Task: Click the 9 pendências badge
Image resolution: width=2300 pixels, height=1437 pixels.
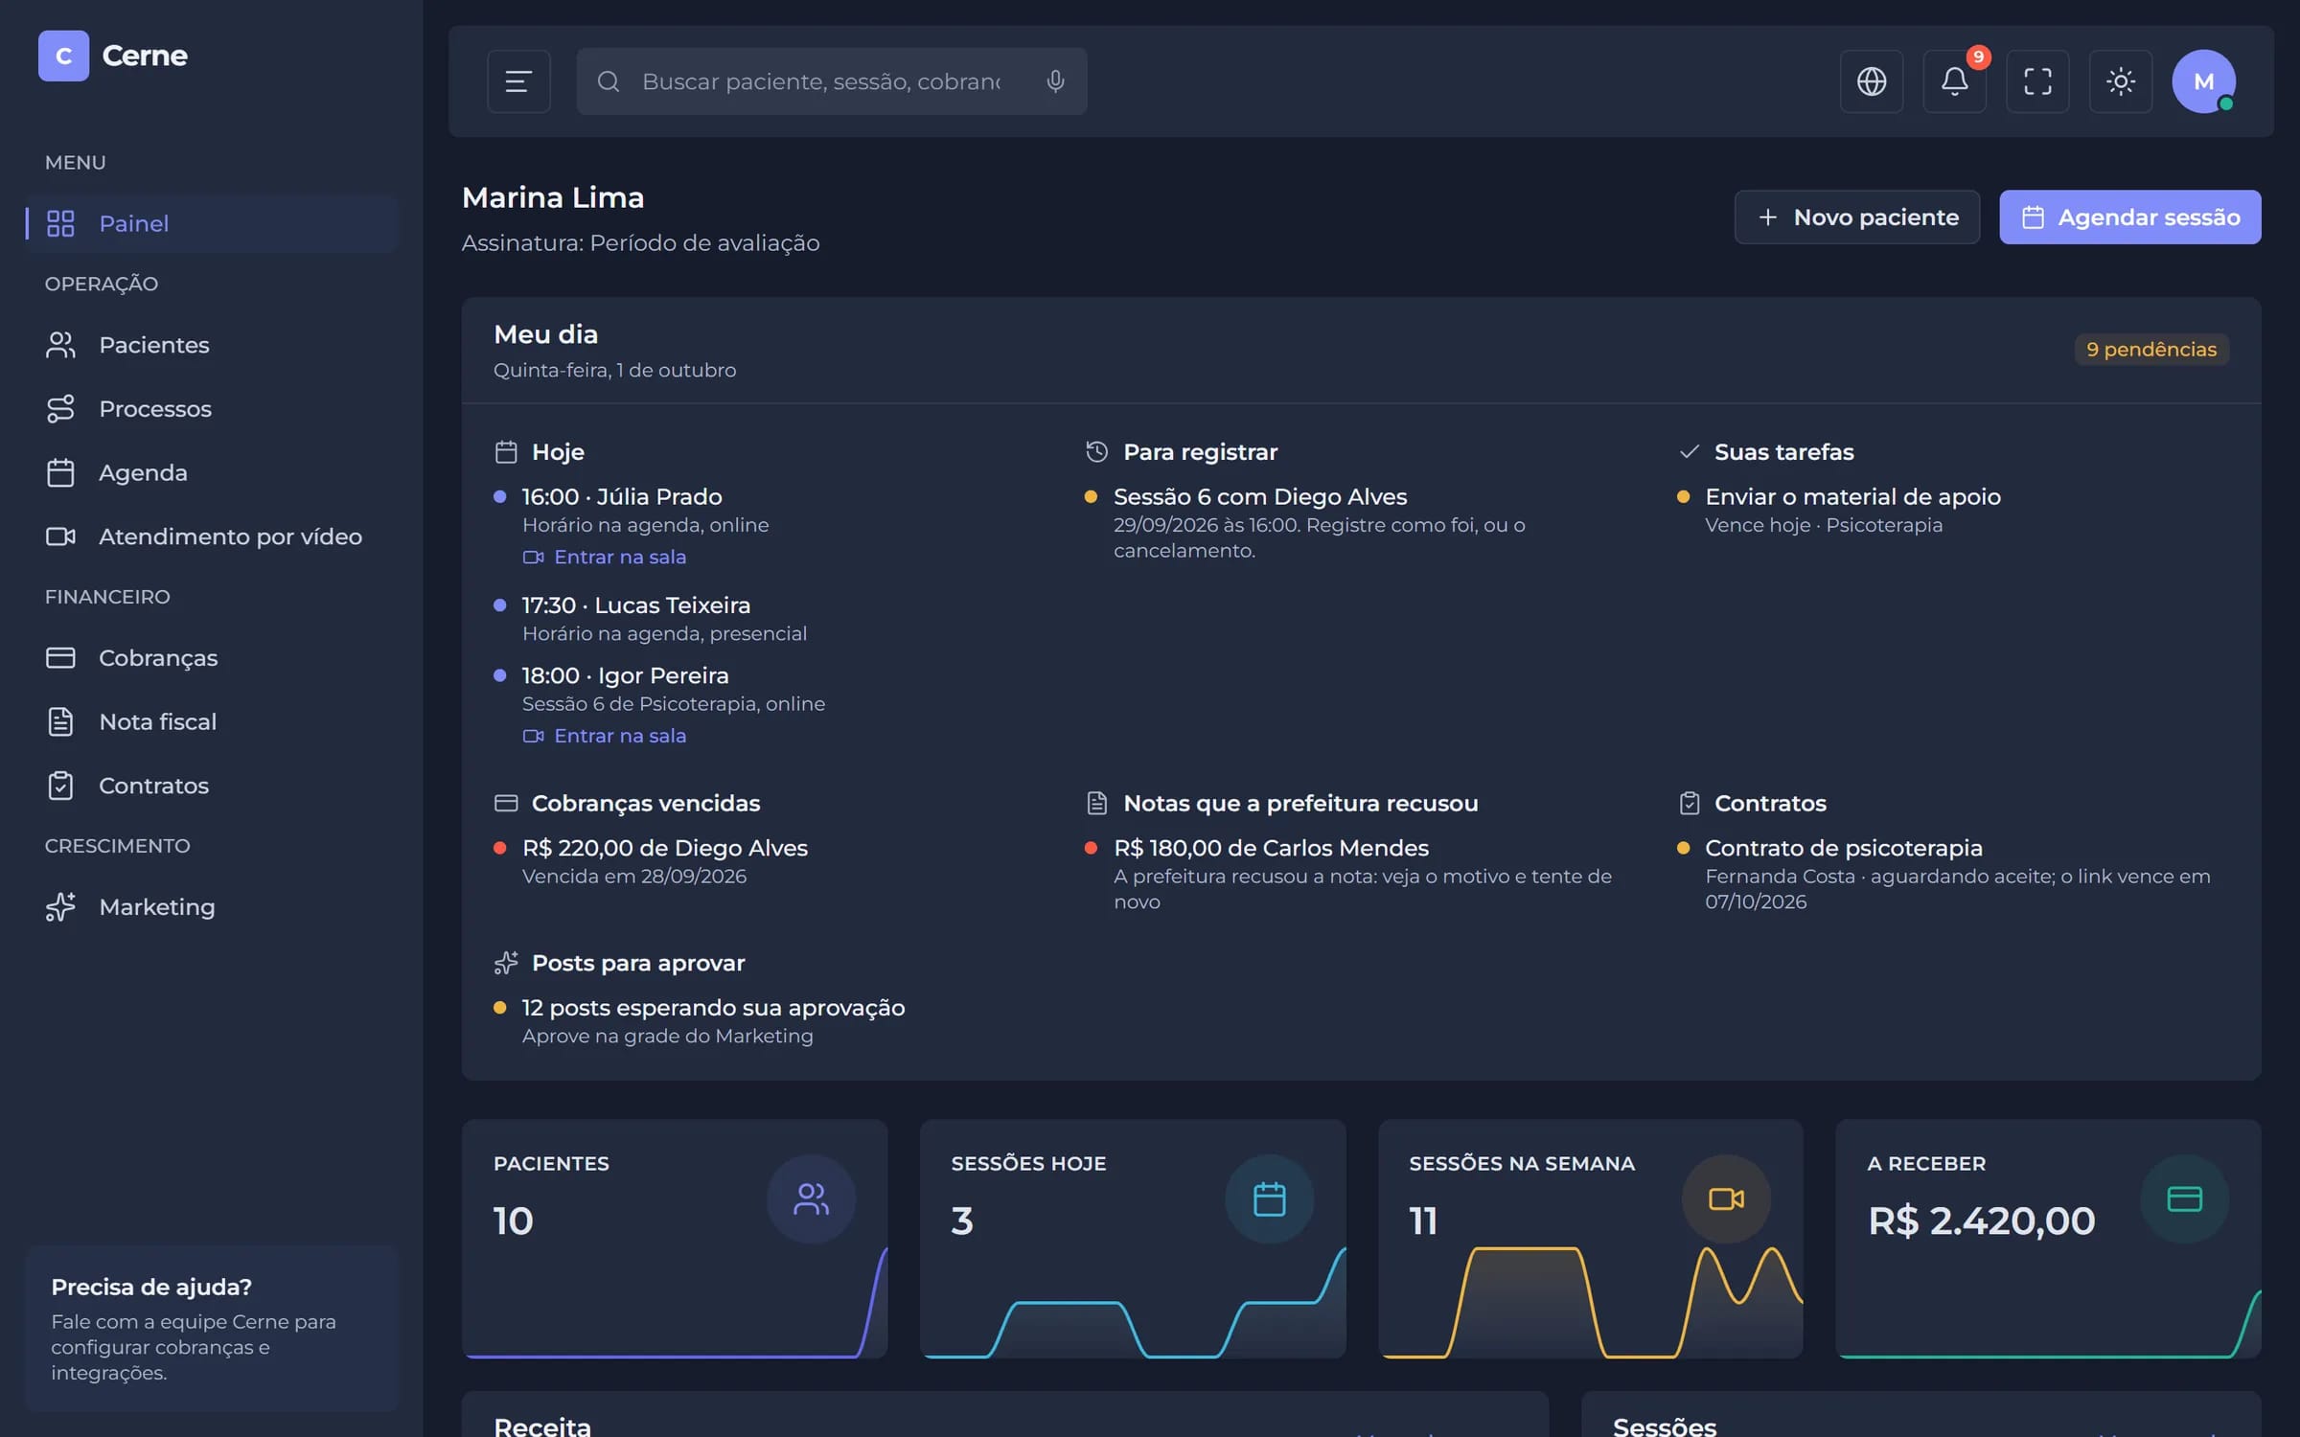Action: pos(2151,350)
